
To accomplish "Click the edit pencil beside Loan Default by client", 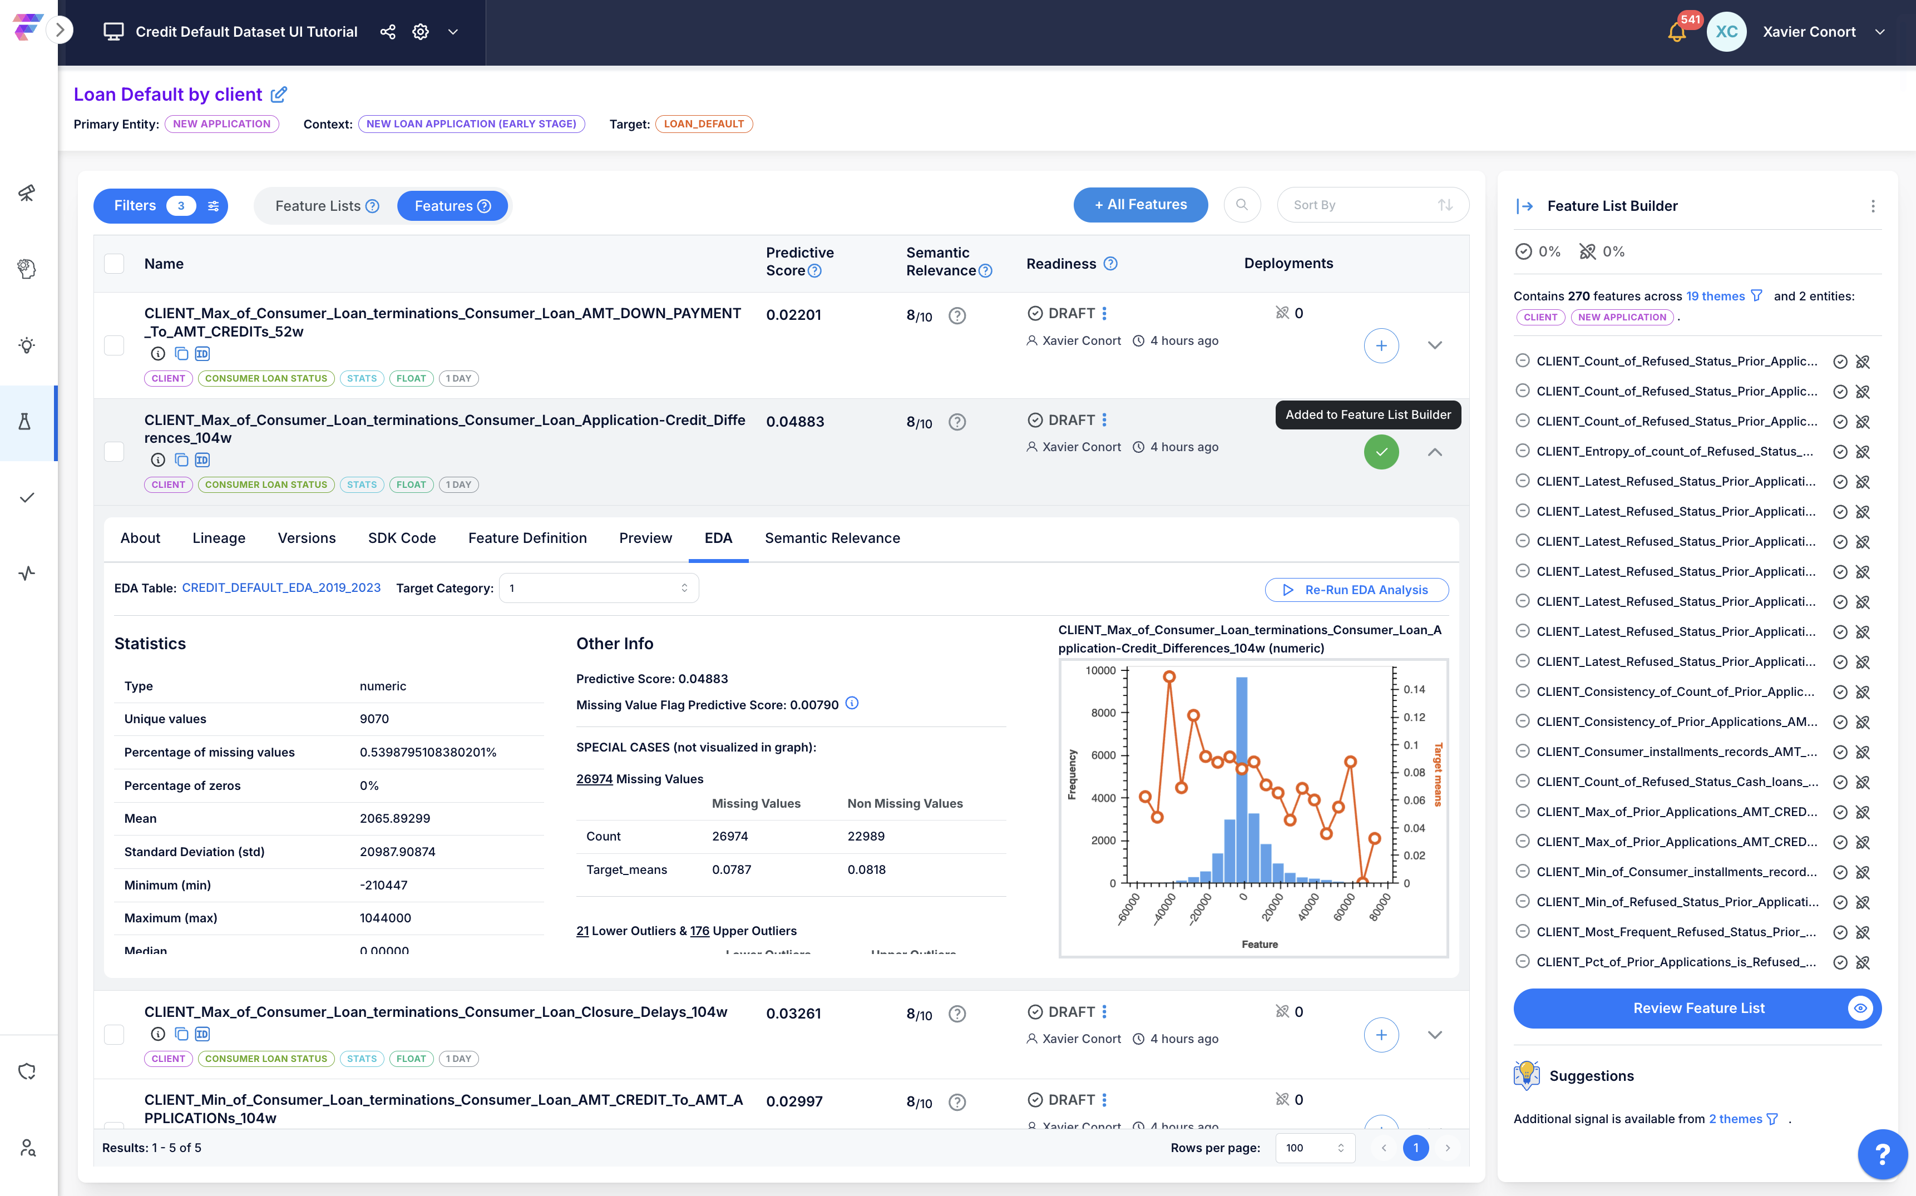I will [279, 94].
